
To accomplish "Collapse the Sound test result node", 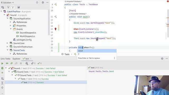I will point(6,68).
